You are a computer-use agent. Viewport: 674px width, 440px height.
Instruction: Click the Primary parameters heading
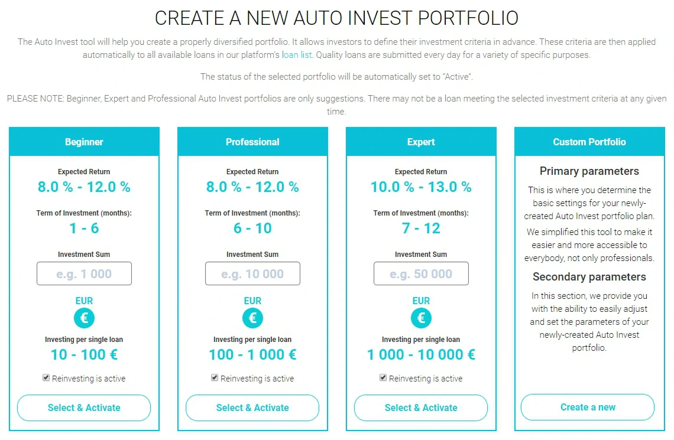click(x=589, y=171)
